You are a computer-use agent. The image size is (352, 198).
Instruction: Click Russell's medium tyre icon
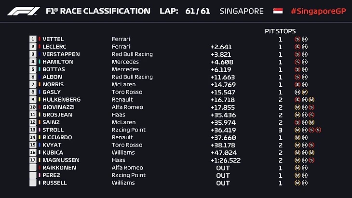tap(297, 183)
